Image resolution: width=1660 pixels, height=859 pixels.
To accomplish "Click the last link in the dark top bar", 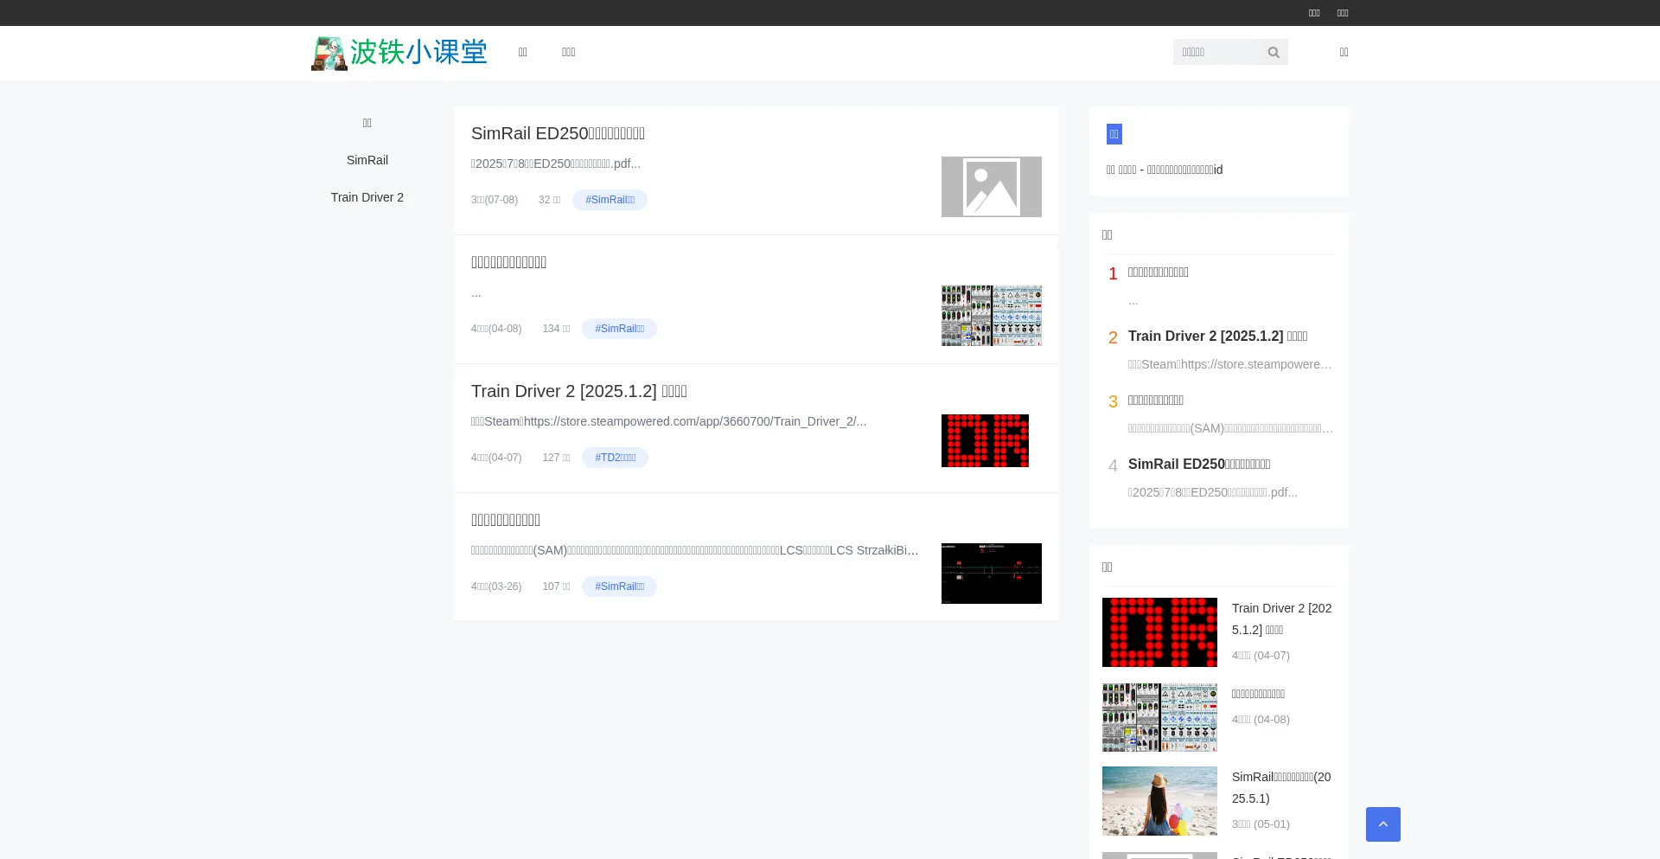I will 1343,13.
